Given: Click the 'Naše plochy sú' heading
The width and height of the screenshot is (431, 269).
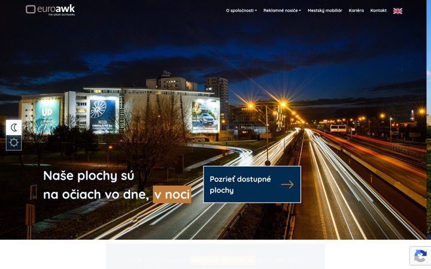Looking at the screenshot, I should pyautogui.click(x=89, y=176).
